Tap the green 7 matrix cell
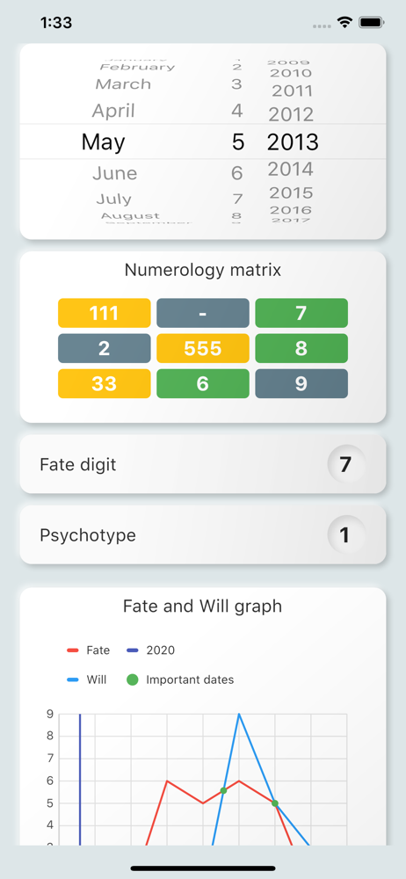Viewport: 406px width, 879px height. pyautogui.click(x=301, y=313)
